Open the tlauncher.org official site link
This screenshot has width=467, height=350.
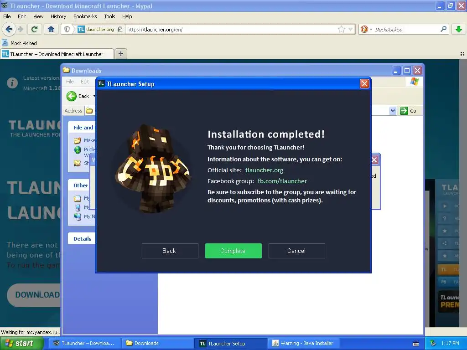264,170
